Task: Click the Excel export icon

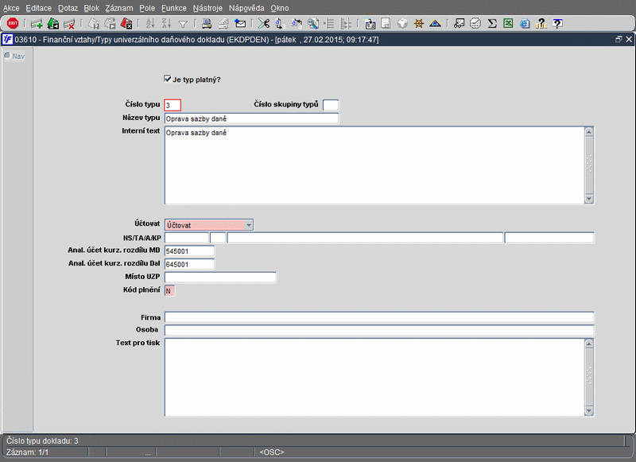Action: click(x=508, y=24)
